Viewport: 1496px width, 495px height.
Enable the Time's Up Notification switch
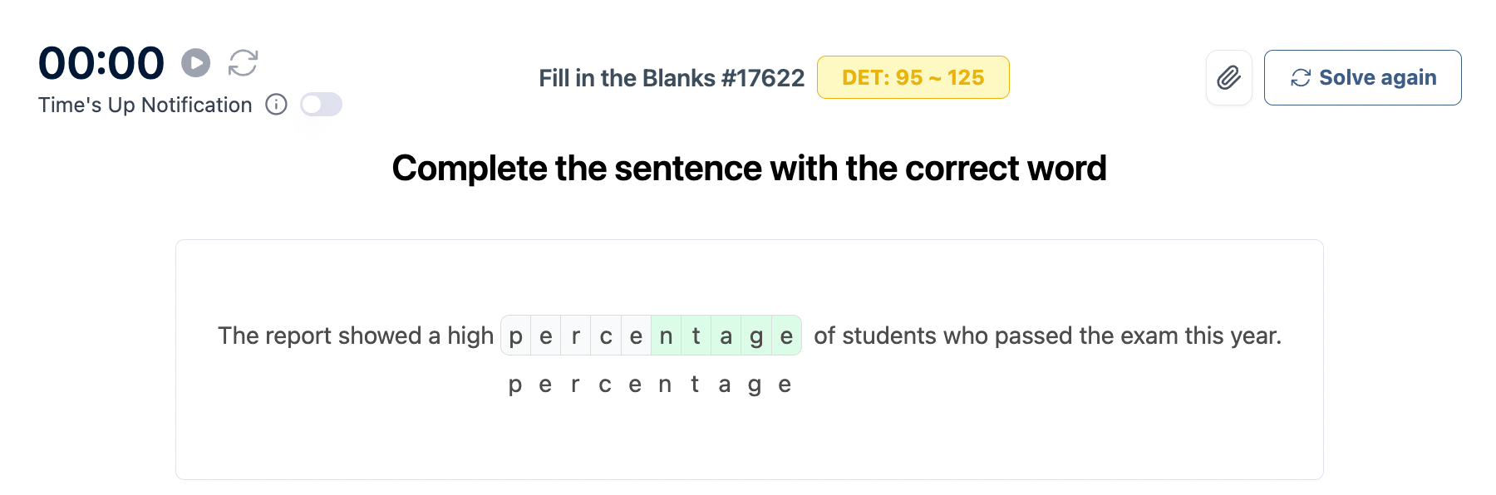(321, 105)
